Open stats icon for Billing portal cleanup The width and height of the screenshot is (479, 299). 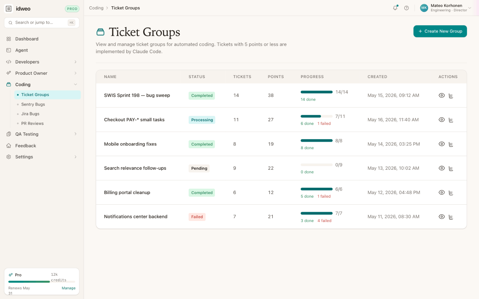coord(451,193)
